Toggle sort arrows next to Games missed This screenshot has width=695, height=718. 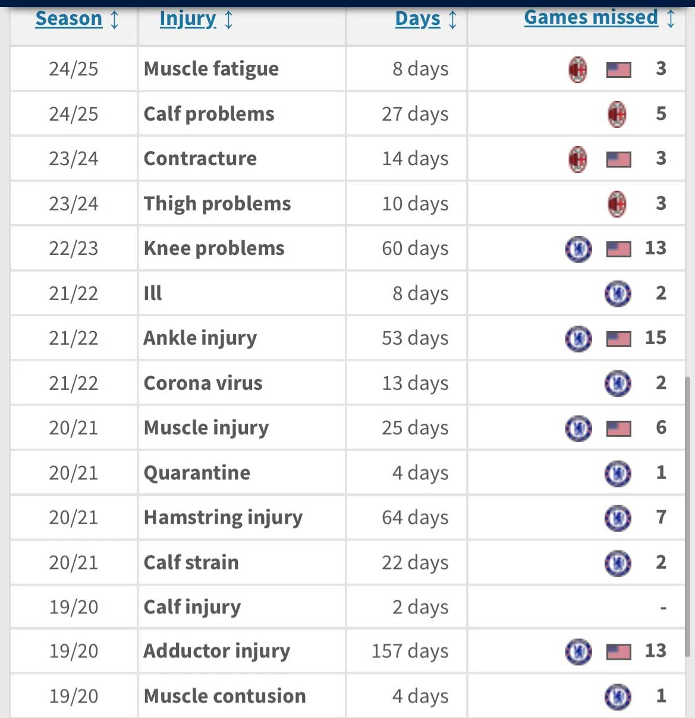(x=671, y=18)
